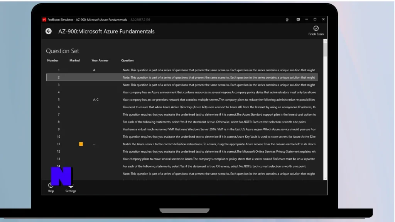Image resolution: width=395 pixels, height=222 pixels.
Task: Select highlighted question row 2
Action: click(x=182, y=77)
